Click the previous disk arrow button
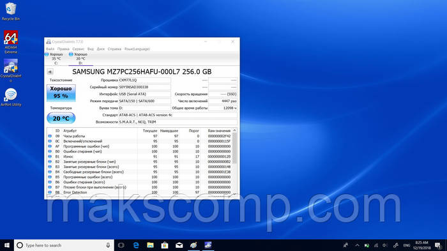The image size is (447, 251). [50, 72]
